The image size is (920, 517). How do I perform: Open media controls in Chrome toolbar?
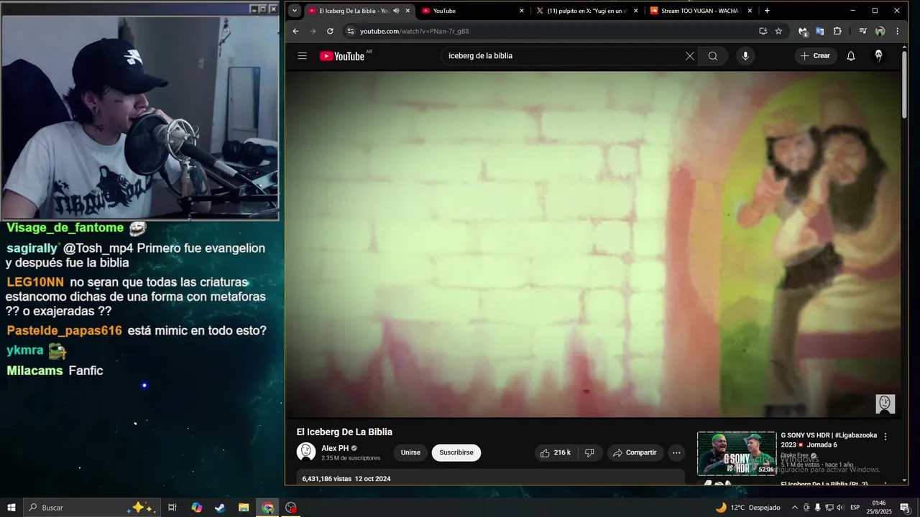click(x=862, y=31)
